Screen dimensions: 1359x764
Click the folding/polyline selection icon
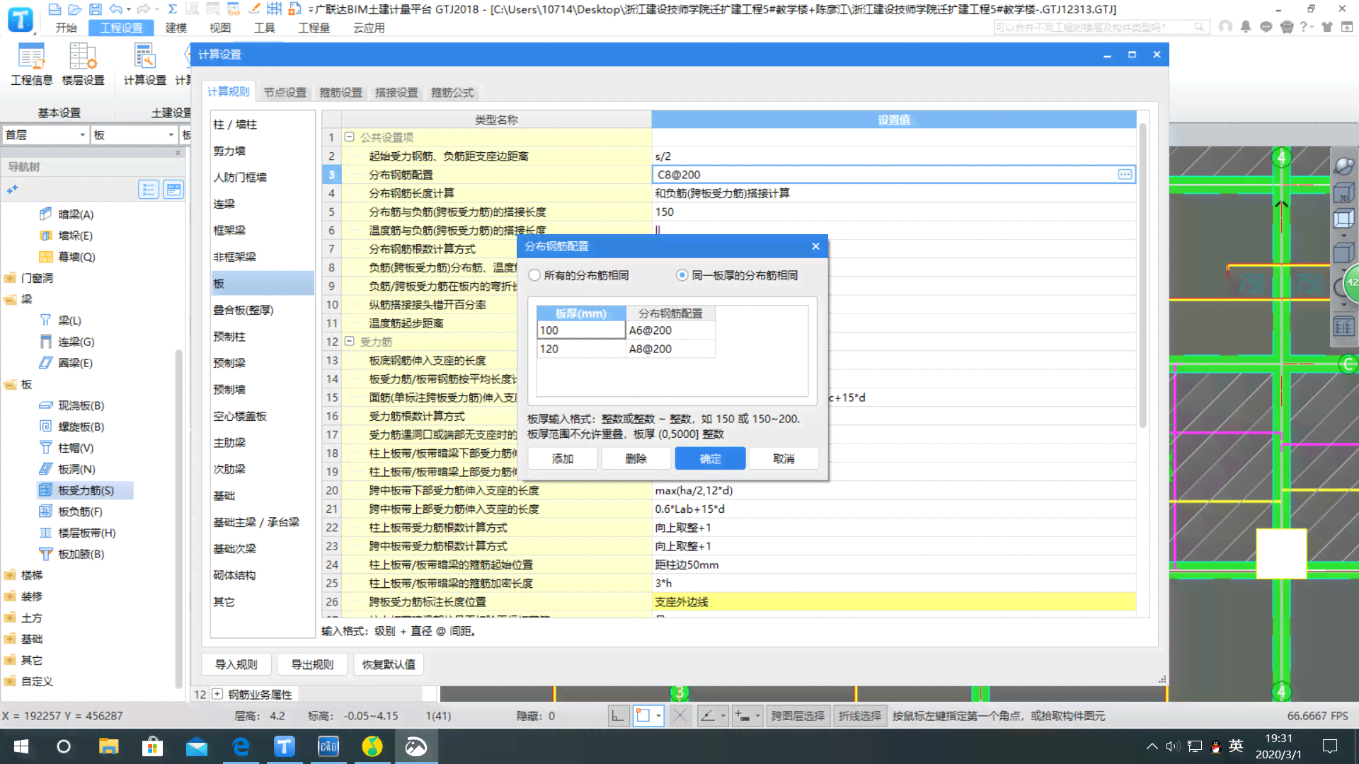click(x=859, y=715)
